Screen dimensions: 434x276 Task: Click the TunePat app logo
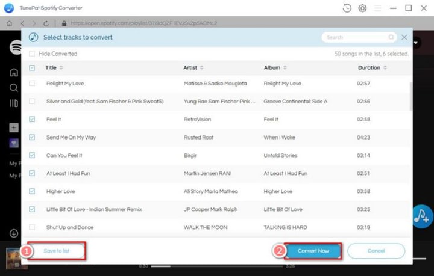coord(9,8)
